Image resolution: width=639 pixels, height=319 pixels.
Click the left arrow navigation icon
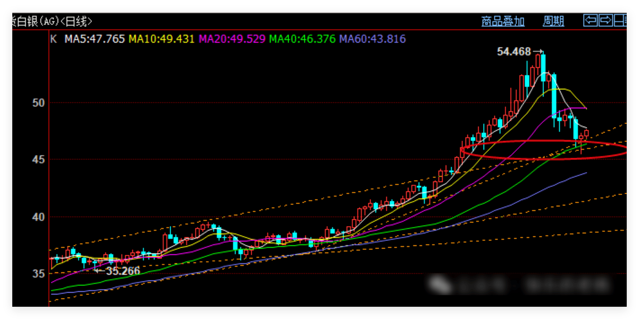pyautogui.click(x=590, y=21)
